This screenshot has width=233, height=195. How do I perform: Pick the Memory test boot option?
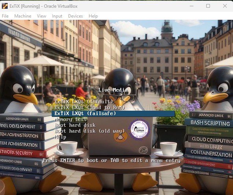(x=71, y=119)
